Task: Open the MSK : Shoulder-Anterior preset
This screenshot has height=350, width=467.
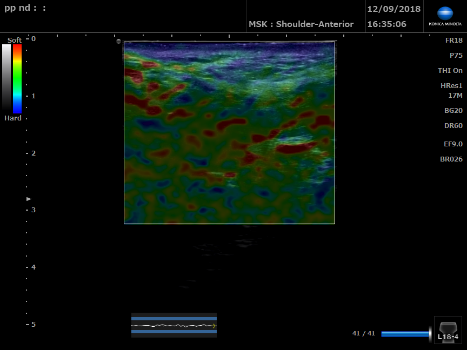Action: point(301,24)
